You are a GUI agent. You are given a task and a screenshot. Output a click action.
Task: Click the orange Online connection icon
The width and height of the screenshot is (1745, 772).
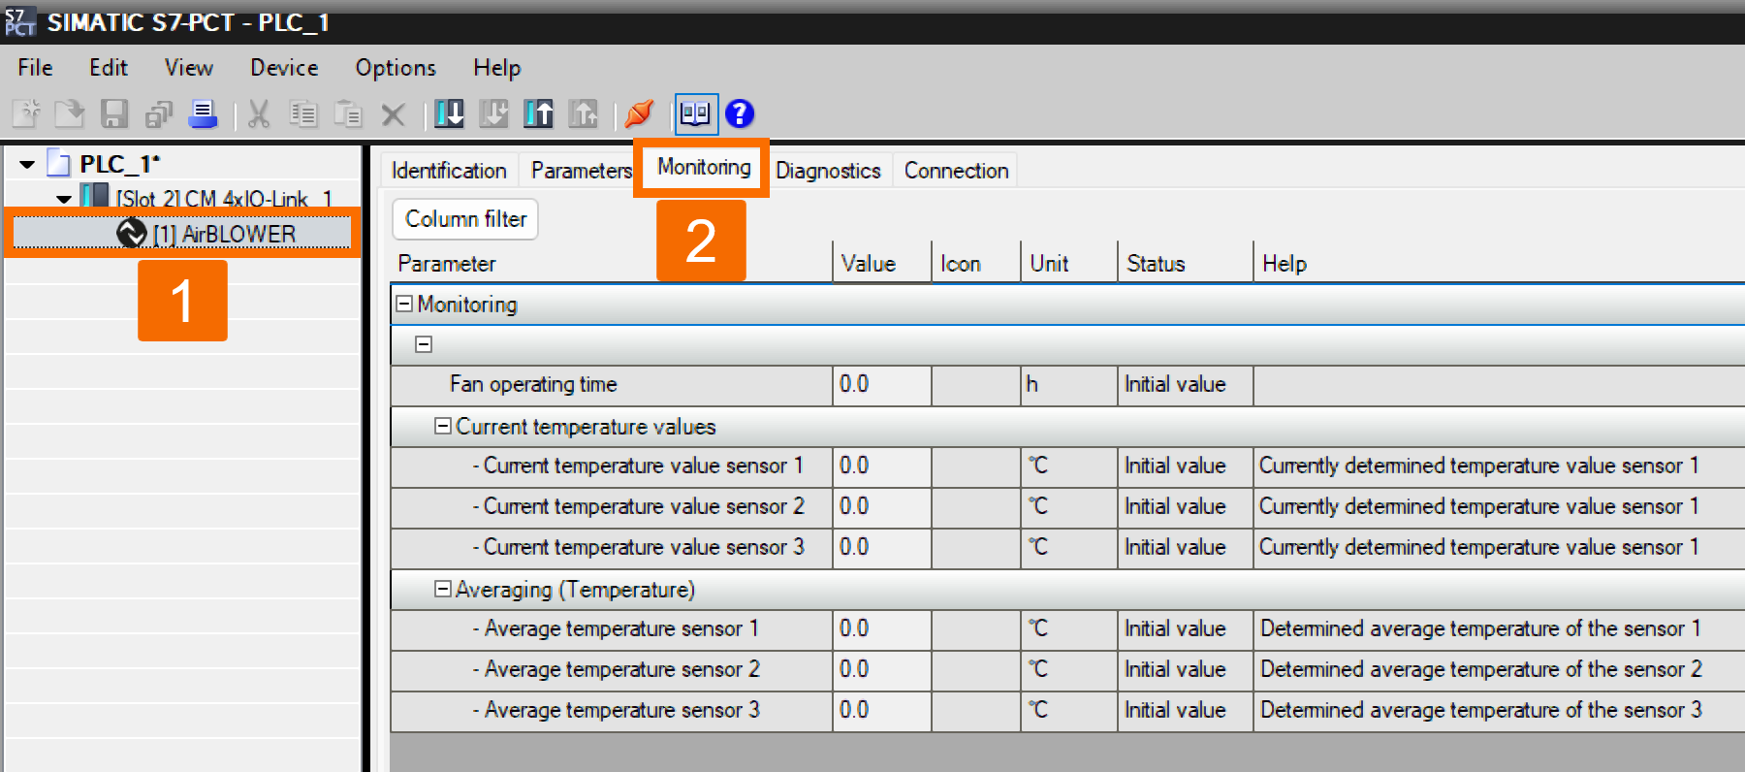pyautogui.click(x=639, y=114)
